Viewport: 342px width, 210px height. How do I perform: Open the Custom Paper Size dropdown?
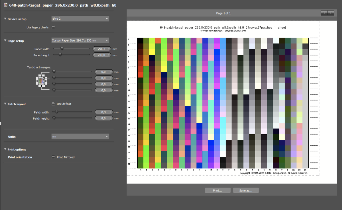pyautogui.click(x=80, y=40)
